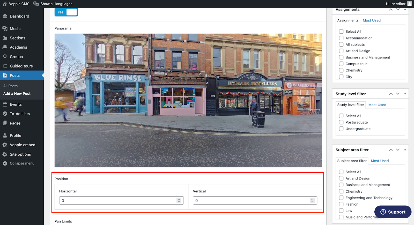Click the Vepple CMS home icon
Screen dimensions: 414x225
(x=5, y=4)
